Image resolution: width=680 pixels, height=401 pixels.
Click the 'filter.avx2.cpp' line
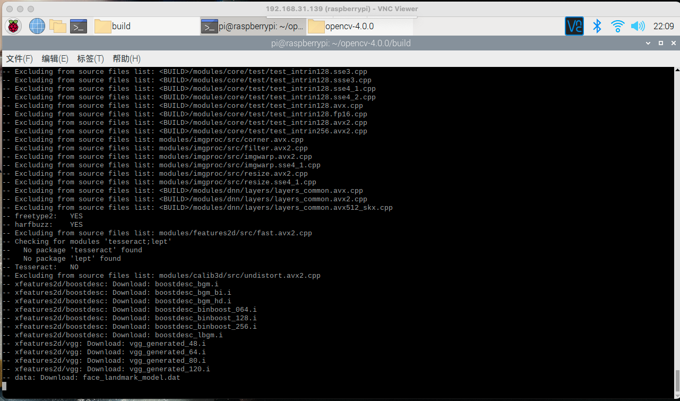155,148
